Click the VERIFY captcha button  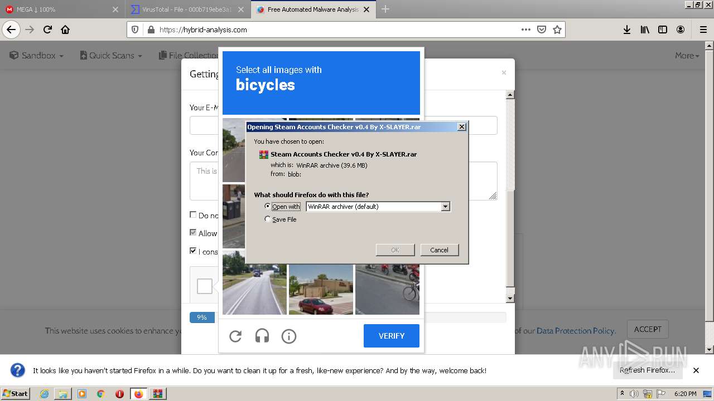click(392, 336)
